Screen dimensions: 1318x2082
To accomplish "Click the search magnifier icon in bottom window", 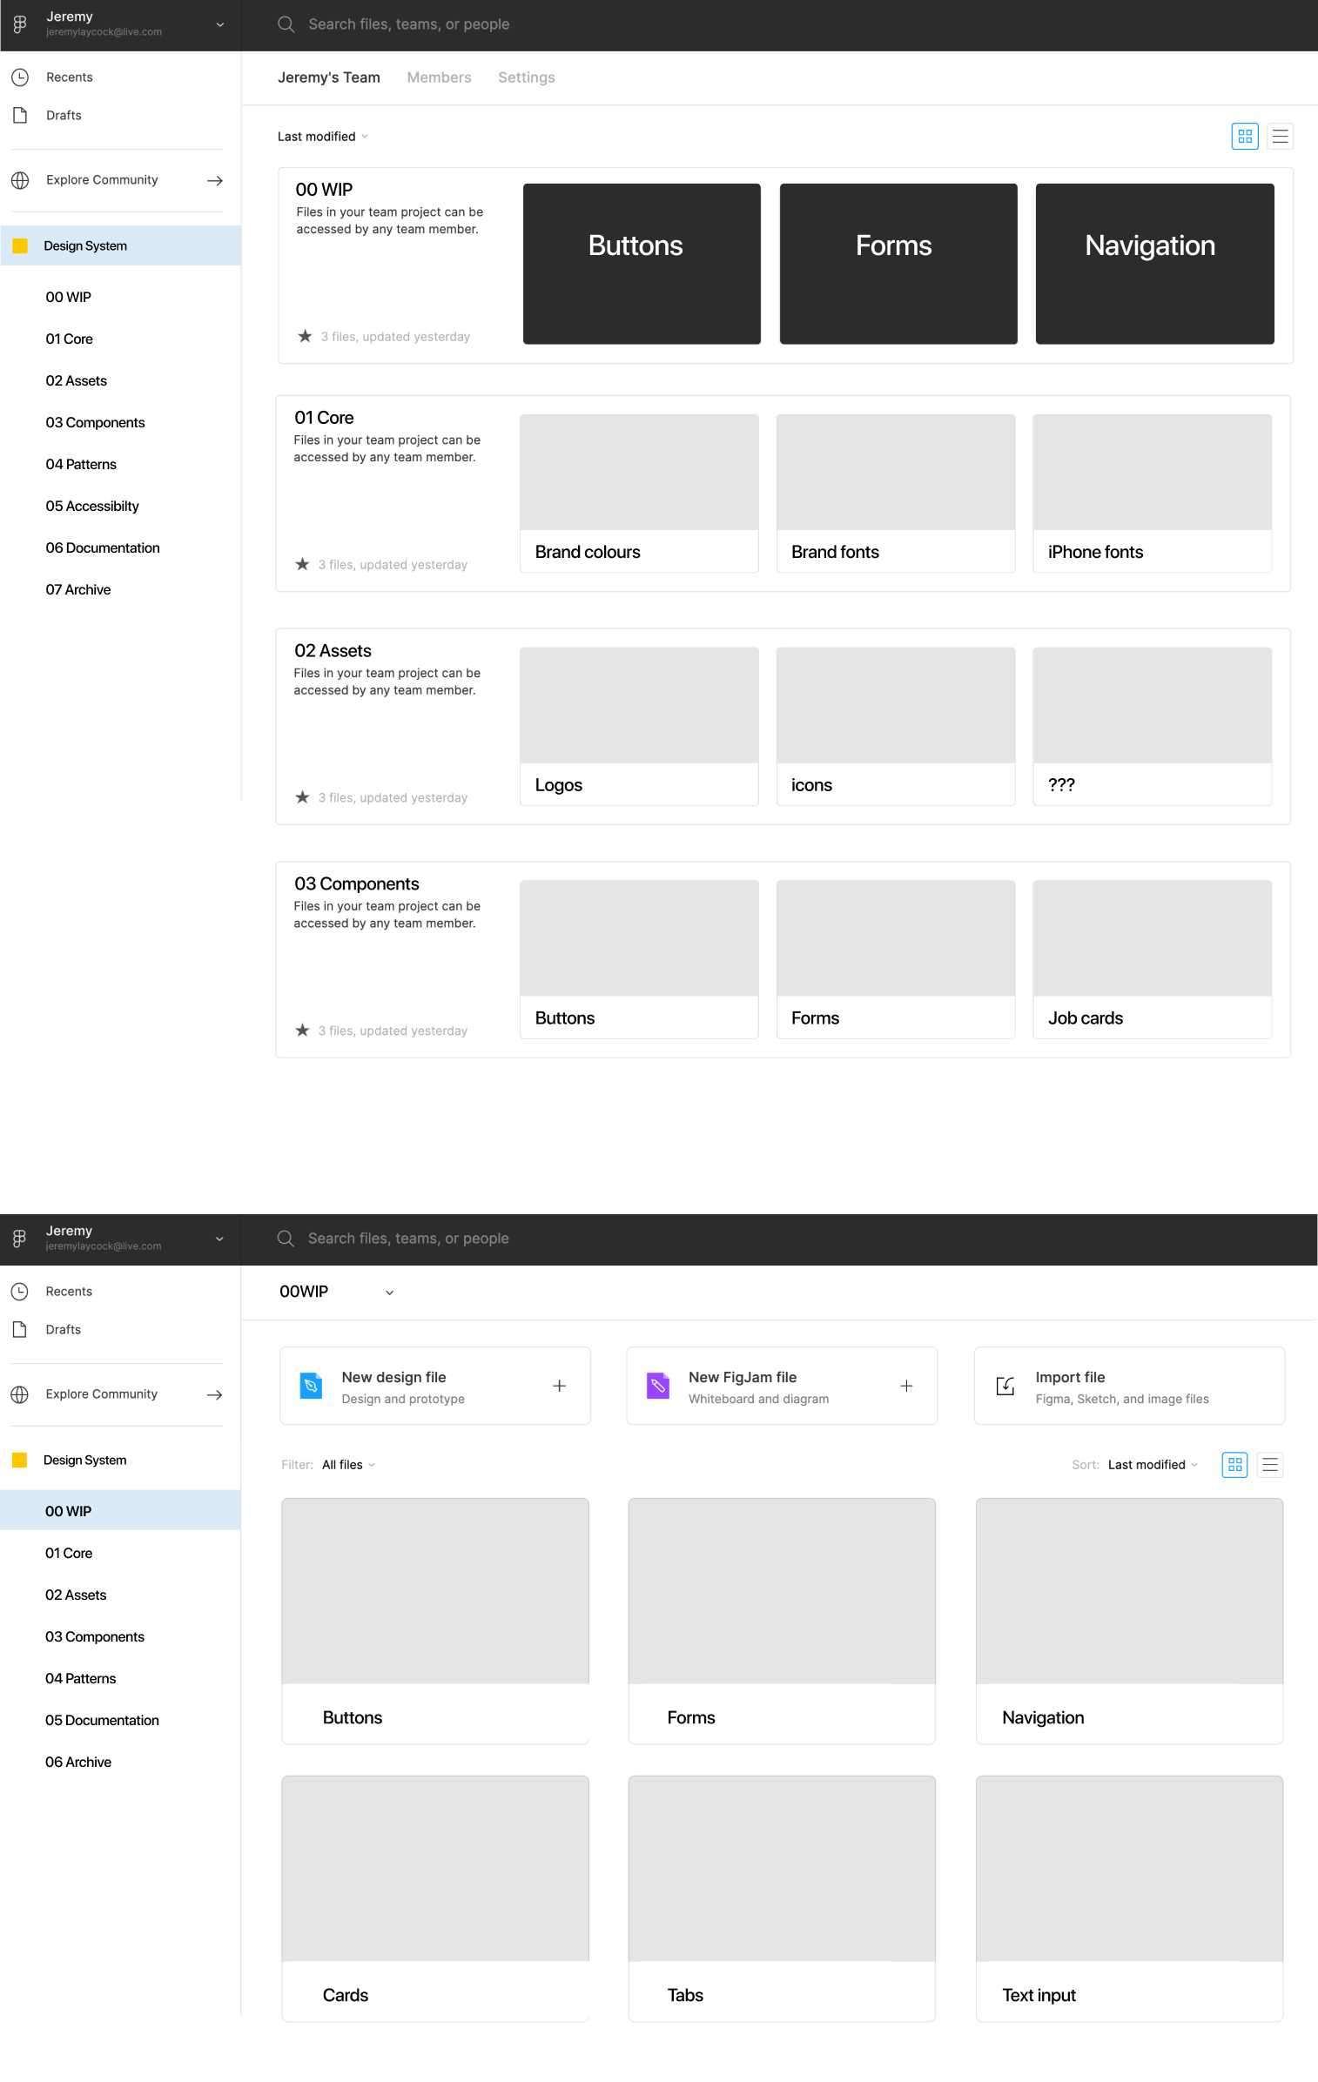I will tap(286, 1239).
